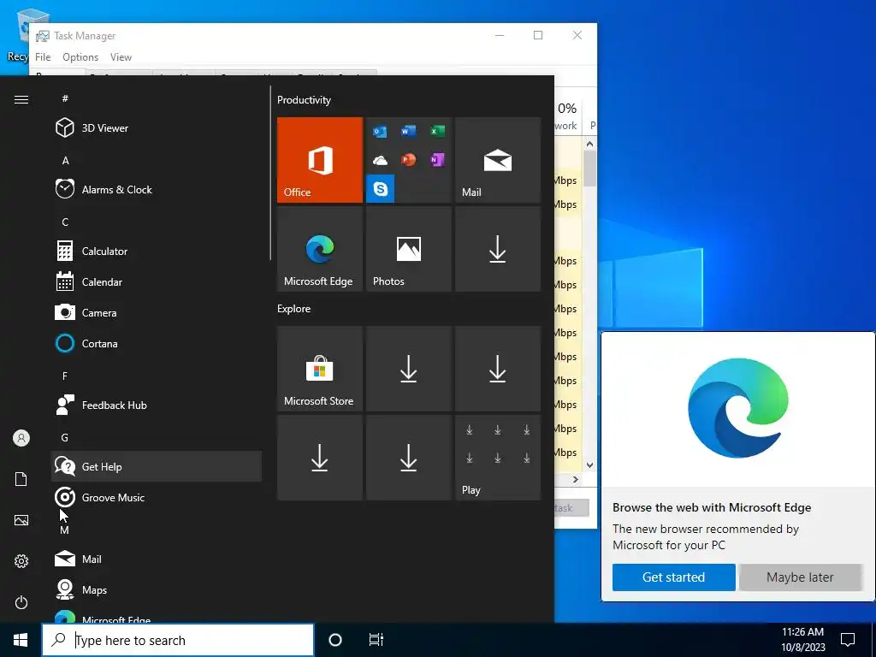This screenshot has height=657, width=876.
Task: Open the File menu in Task Manager
Action: point(43,57)
